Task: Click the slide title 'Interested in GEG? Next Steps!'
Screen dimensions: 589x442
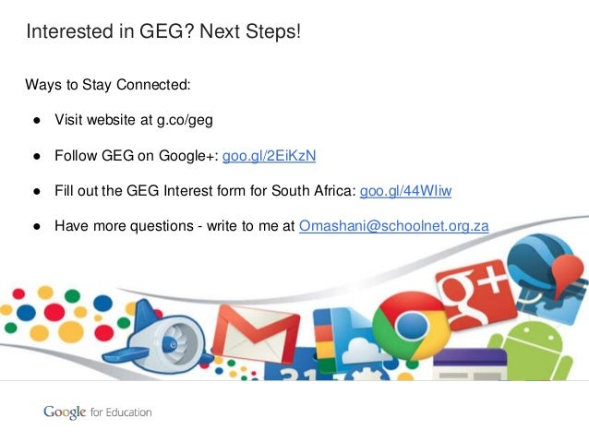Action: coord(163,31)
